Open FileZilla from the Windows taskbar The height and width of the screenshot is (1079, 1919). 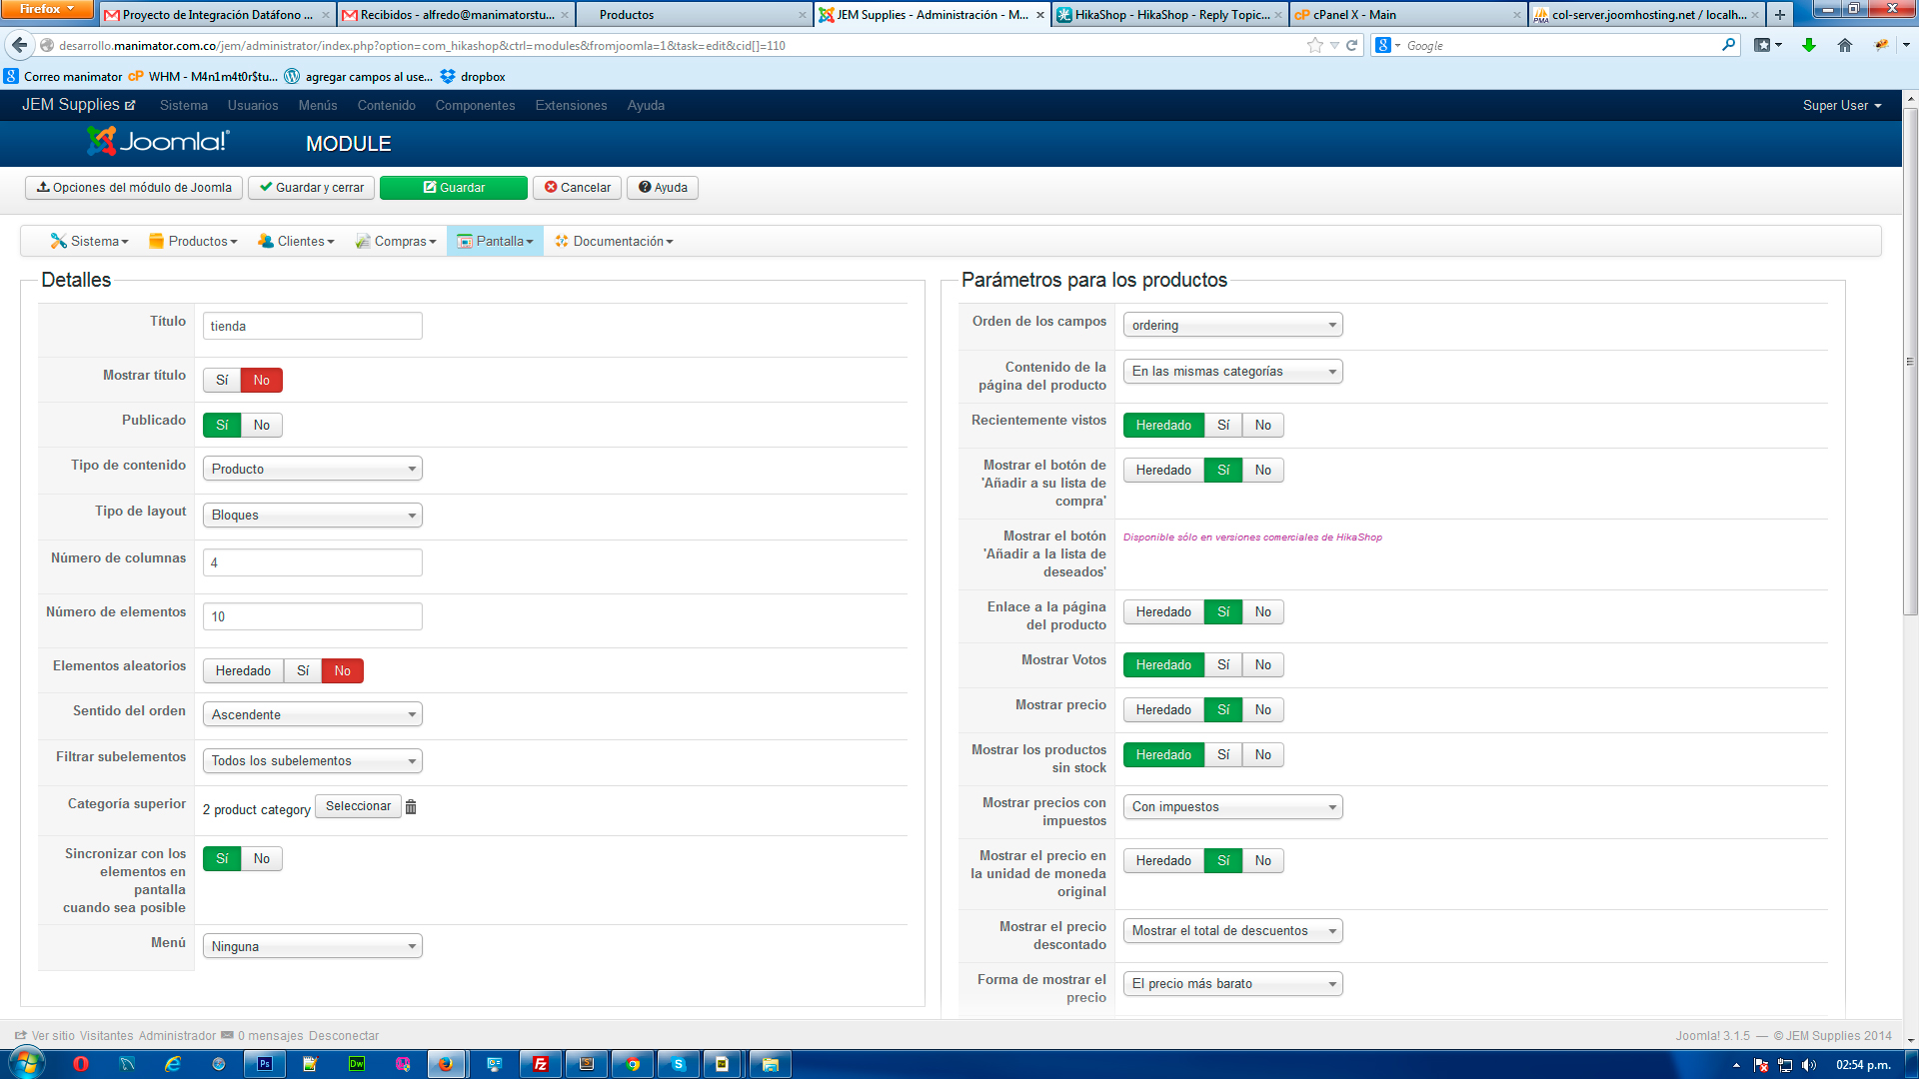(x=541, y=1064)
